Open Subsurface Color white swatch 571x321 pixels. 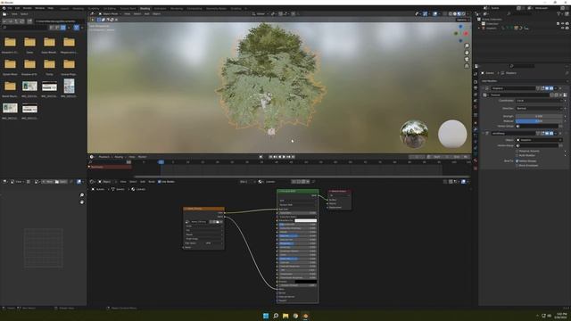305,220
